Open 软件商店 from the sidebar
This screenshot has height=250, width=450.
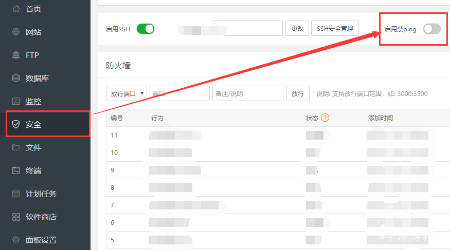click(x=41, y=217)
